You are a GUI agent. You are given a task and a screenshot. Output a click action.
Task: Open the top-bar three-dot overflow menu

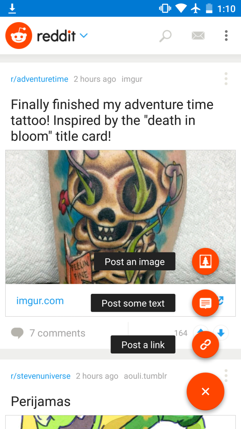coord(226,36)
